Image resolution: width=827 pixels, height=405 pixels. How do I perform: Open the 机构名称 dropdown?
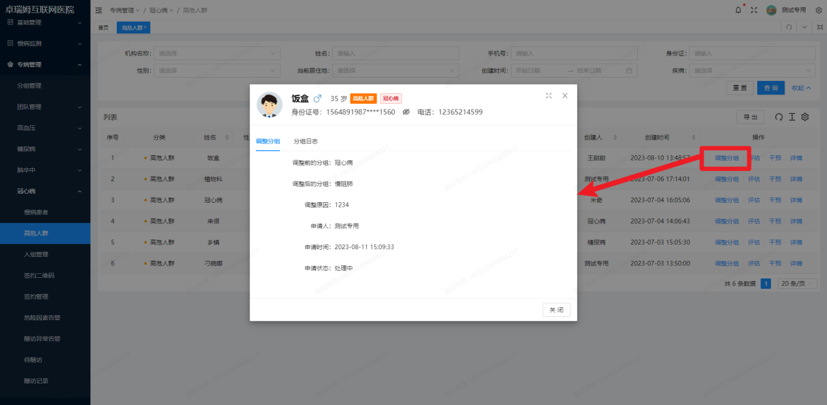pos(217,53)
